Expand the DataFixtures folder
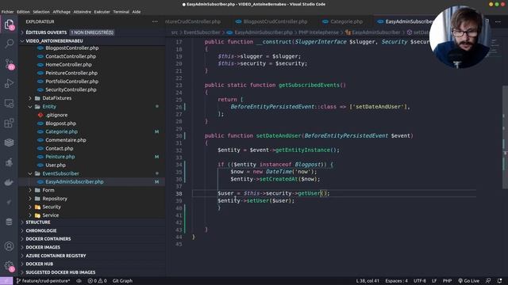This screenshot has height=285, width=508. (56, 98)
